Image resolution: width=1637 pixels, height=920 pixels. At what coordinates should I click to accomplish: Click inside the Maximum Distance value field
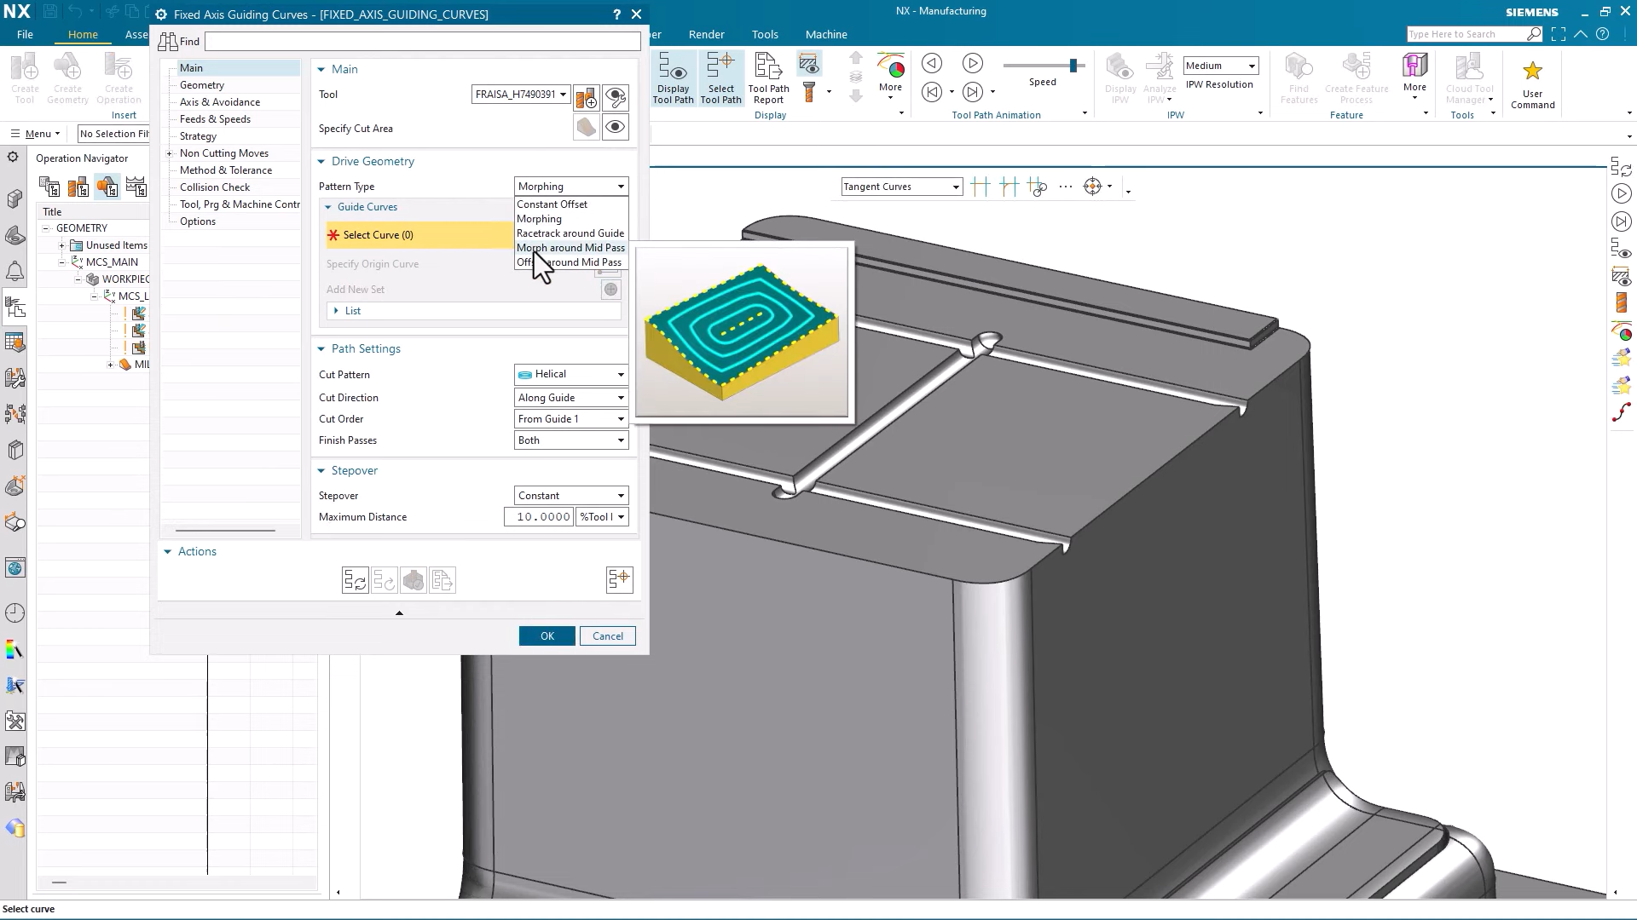click(537, 516)
